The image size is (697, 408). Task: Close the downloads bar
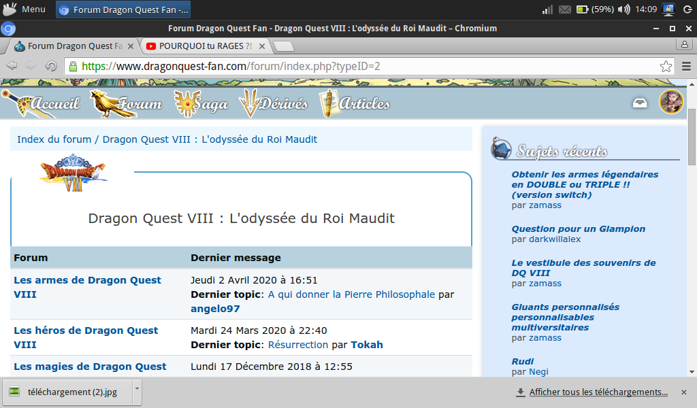(684, 392)
